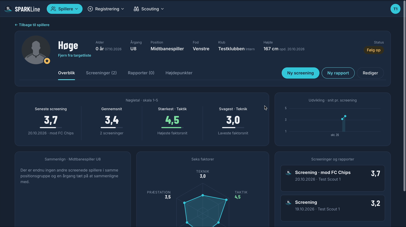Screen dimensions: 406x227
Task: Click the binoculars Scouting icon
Action: tap(136, 9)
